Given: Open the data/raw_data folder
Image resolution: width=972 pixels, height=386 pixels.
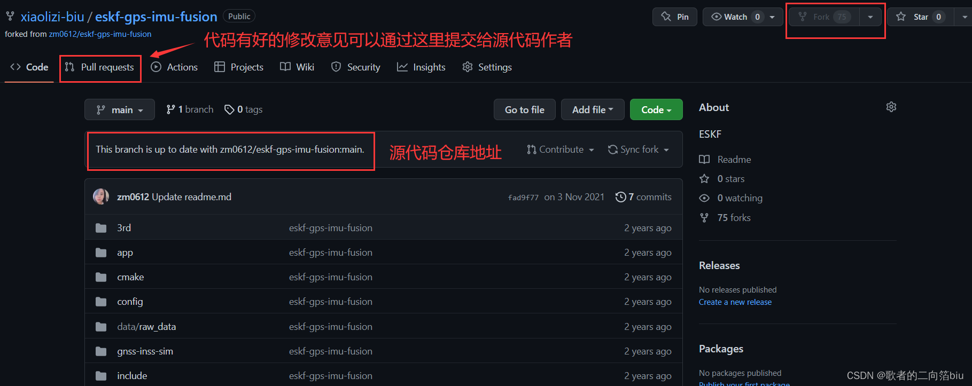Looking at the screenshot, I should click(x=146, y=327).
